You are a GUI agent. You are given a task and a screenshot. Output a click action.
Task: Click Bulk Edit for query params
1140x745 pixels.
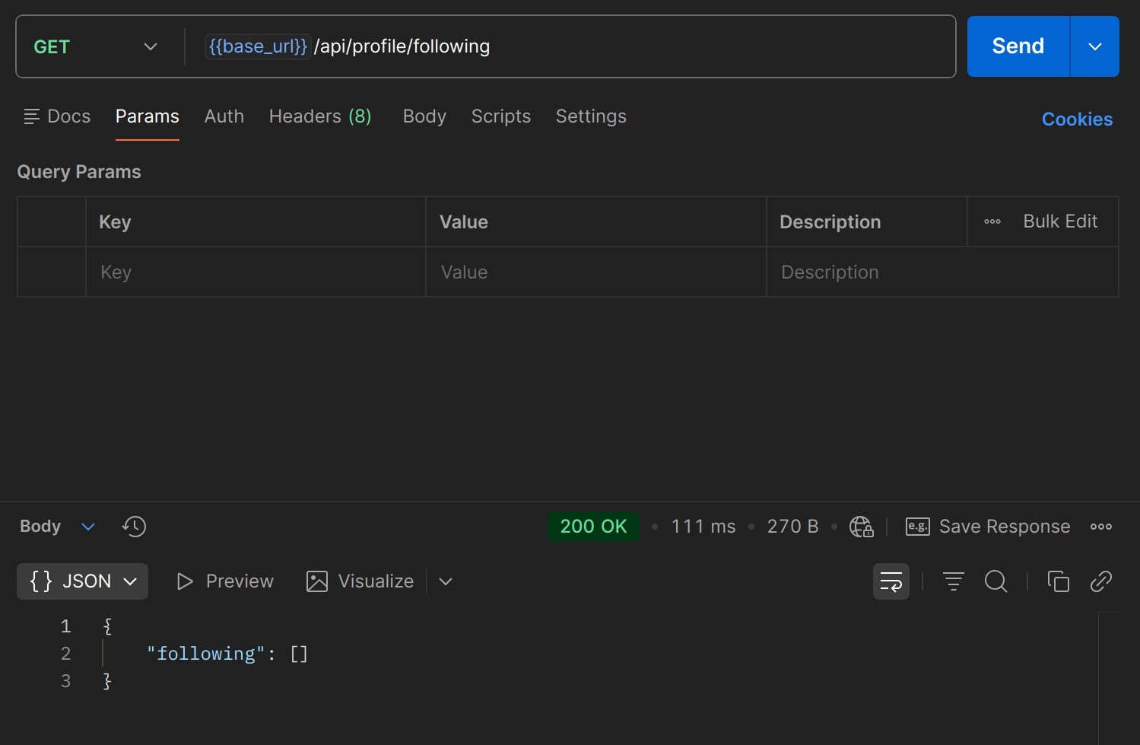tap(1060, 221)
